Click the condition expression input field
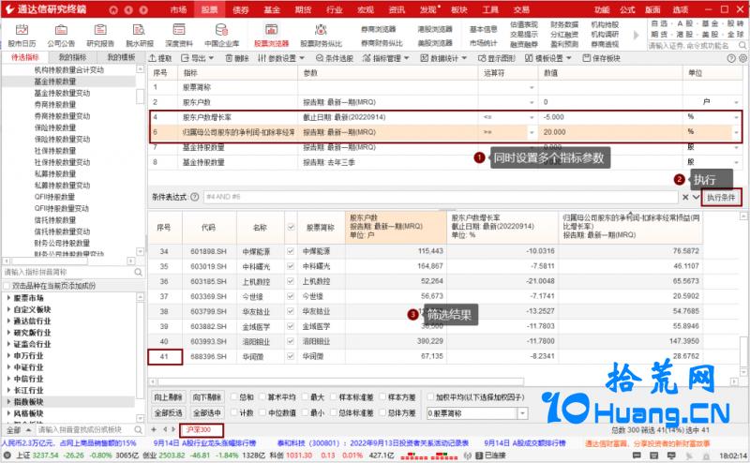The image size is (750, 463). (x=441, y=197)
